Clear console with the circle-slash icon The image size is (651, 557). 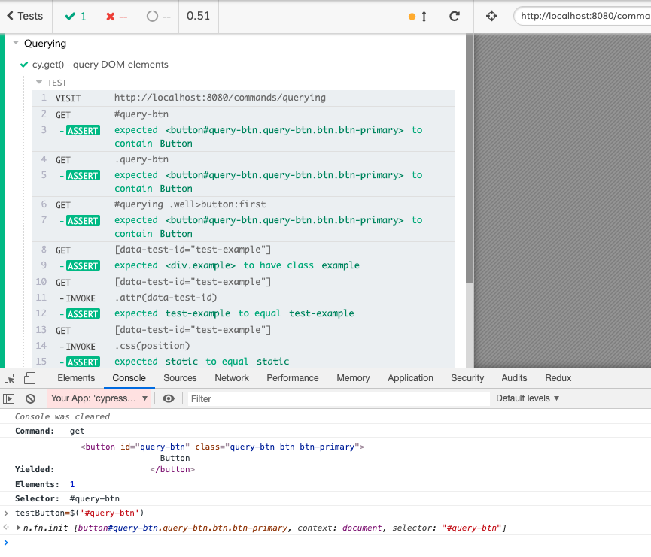pyautogui.click(x=30, y=398)
